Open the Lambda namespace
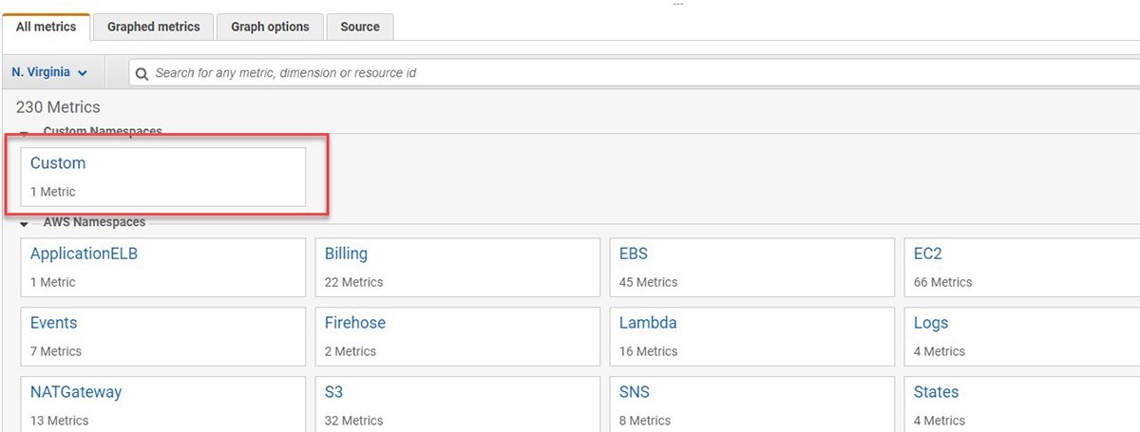The image size is (1140, 432). (648, 323)
